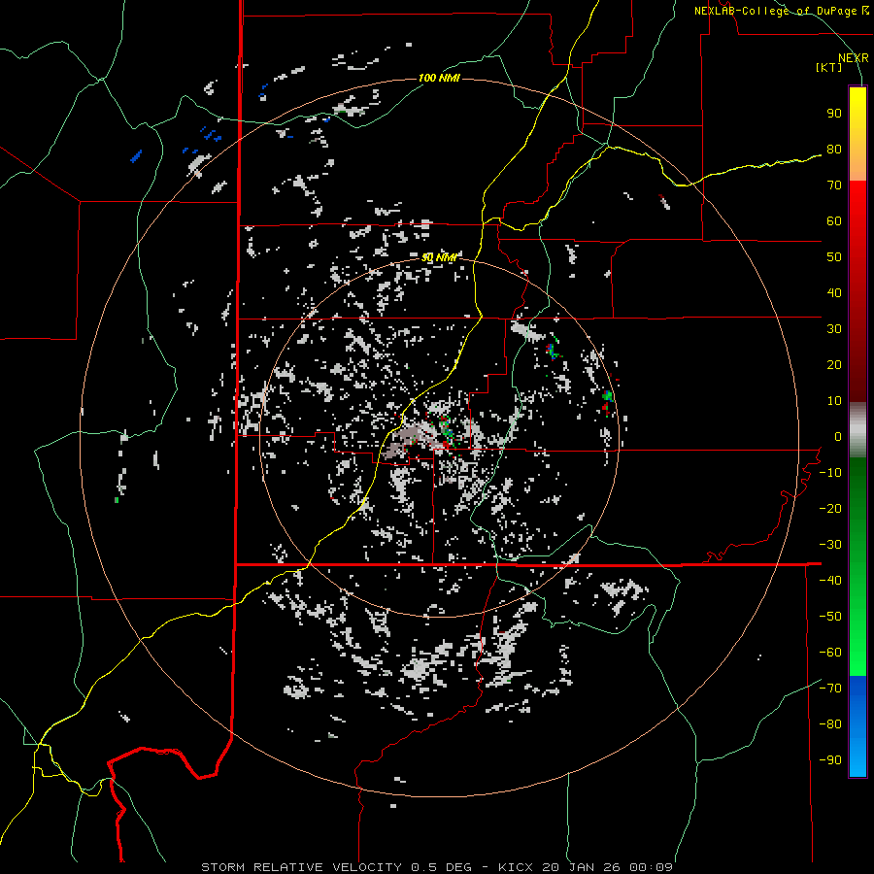Select the [KT] units label

pos(829,67)
